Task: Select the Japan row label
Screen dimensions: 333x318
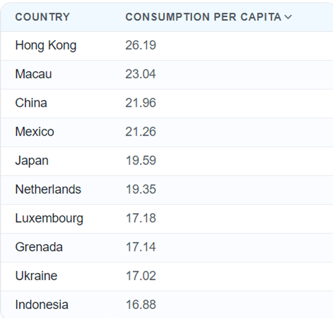Action: [x=31, y=161]
